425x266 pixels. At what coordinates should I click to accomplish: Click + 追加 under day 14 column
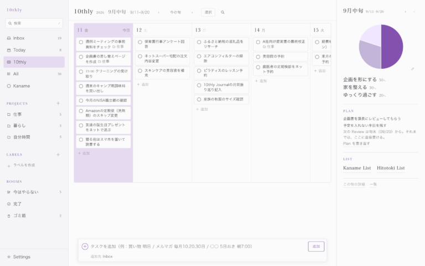[261, 81]
